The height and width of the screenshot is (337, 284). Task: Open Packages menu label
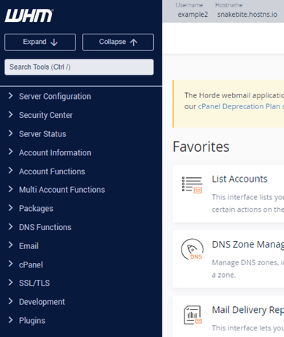36,209
